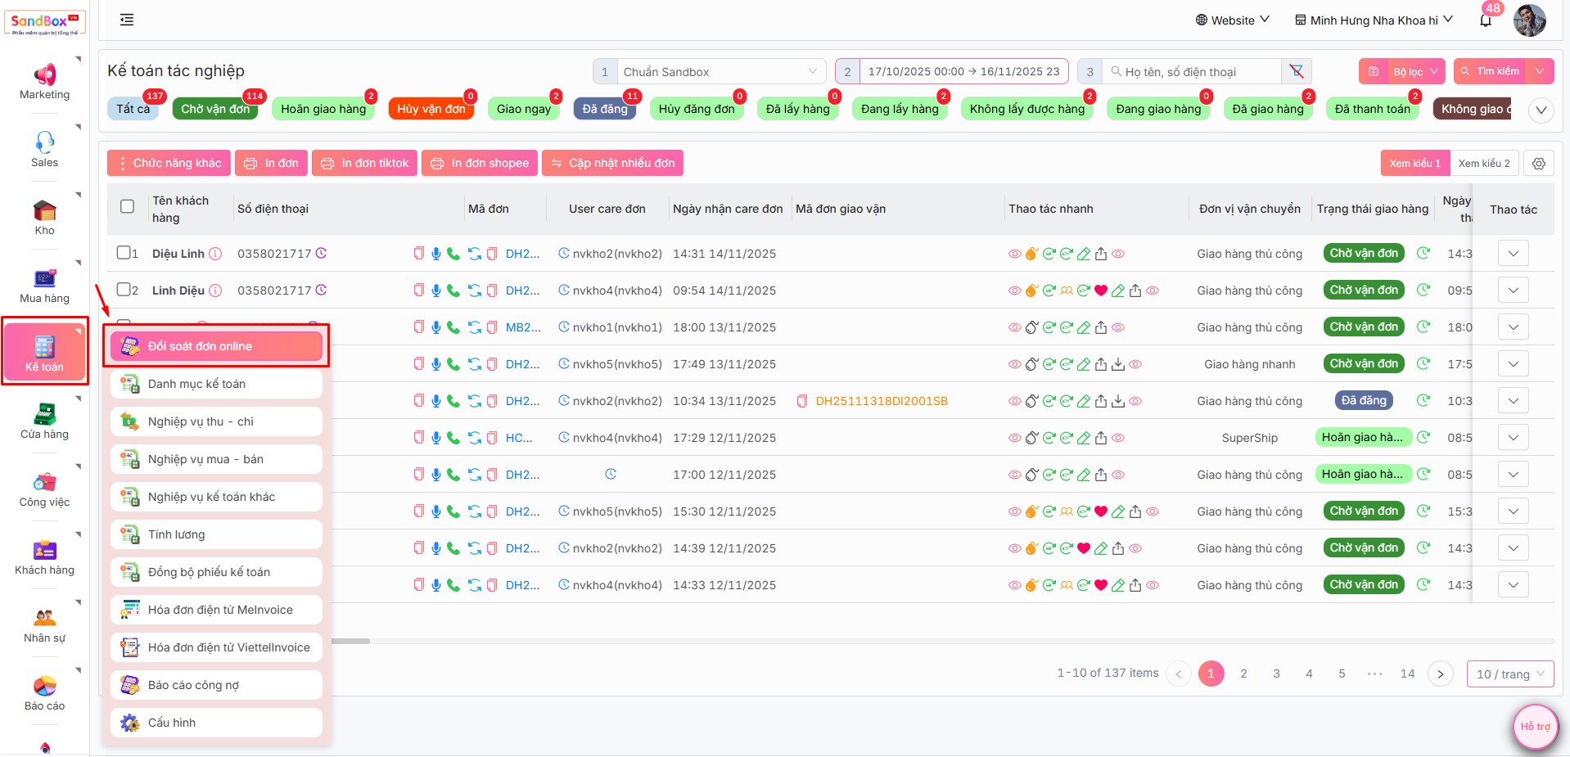Toggle the hamburger menu to collapse sidebar
Image resolution: width=1570 pixels, height=757 pixels.
tap(127, 20)
